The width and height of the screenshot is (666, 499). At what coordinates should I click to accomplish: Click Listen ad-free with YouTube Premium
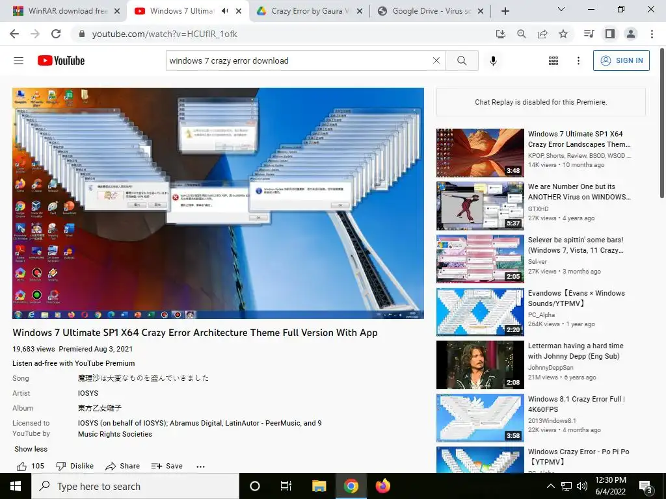click(x=73, y=363)
